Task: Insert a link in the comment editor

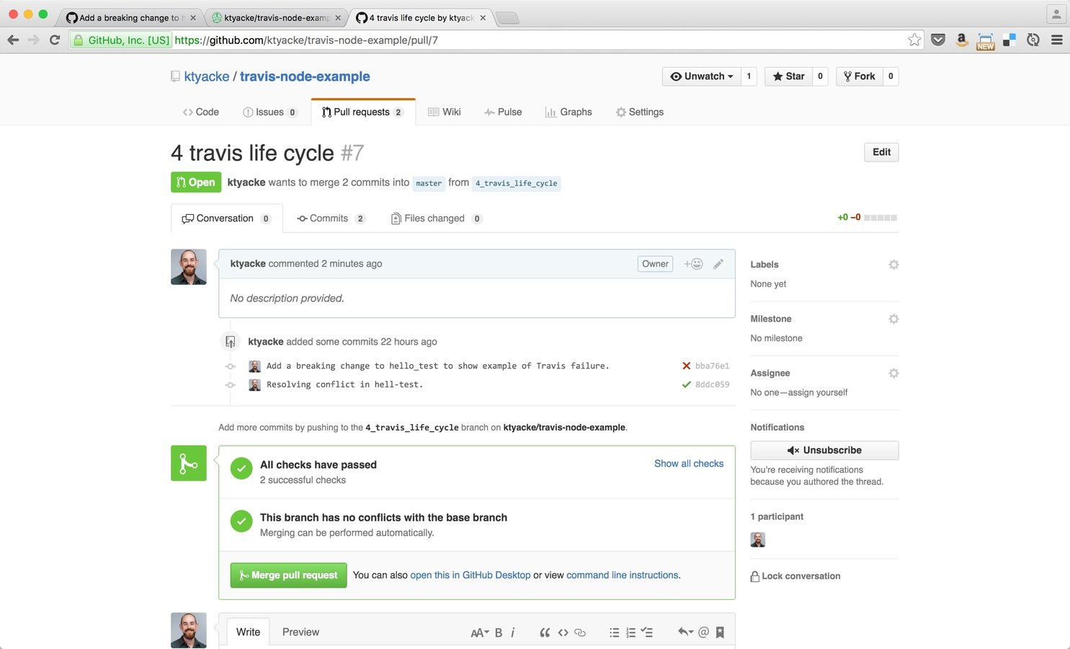Action: click(580, 632)
